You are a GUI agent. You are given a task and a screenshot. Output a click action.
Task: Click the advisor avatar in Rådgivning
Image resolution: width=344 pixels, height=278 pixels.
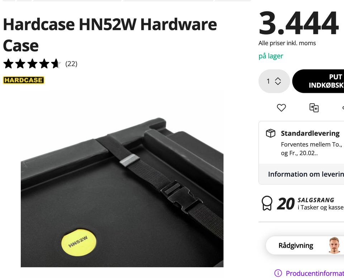coord(334,245)
